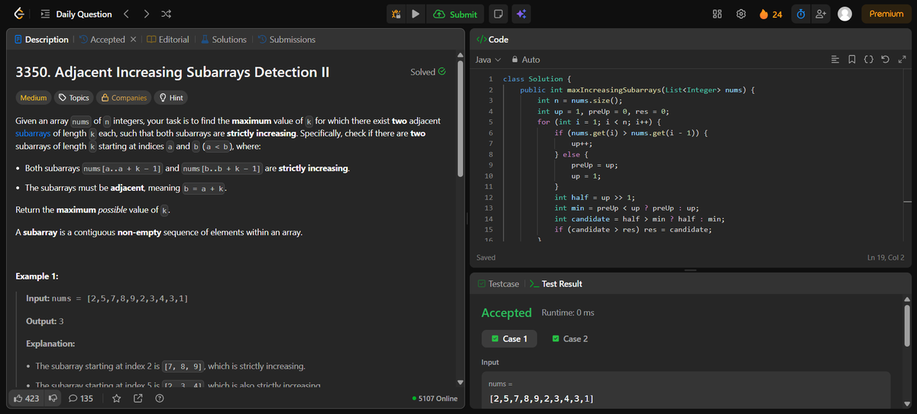Click the curly braces code icon
Image resolution: width=917 pixels, height=414 pixels.
(869, 60)
